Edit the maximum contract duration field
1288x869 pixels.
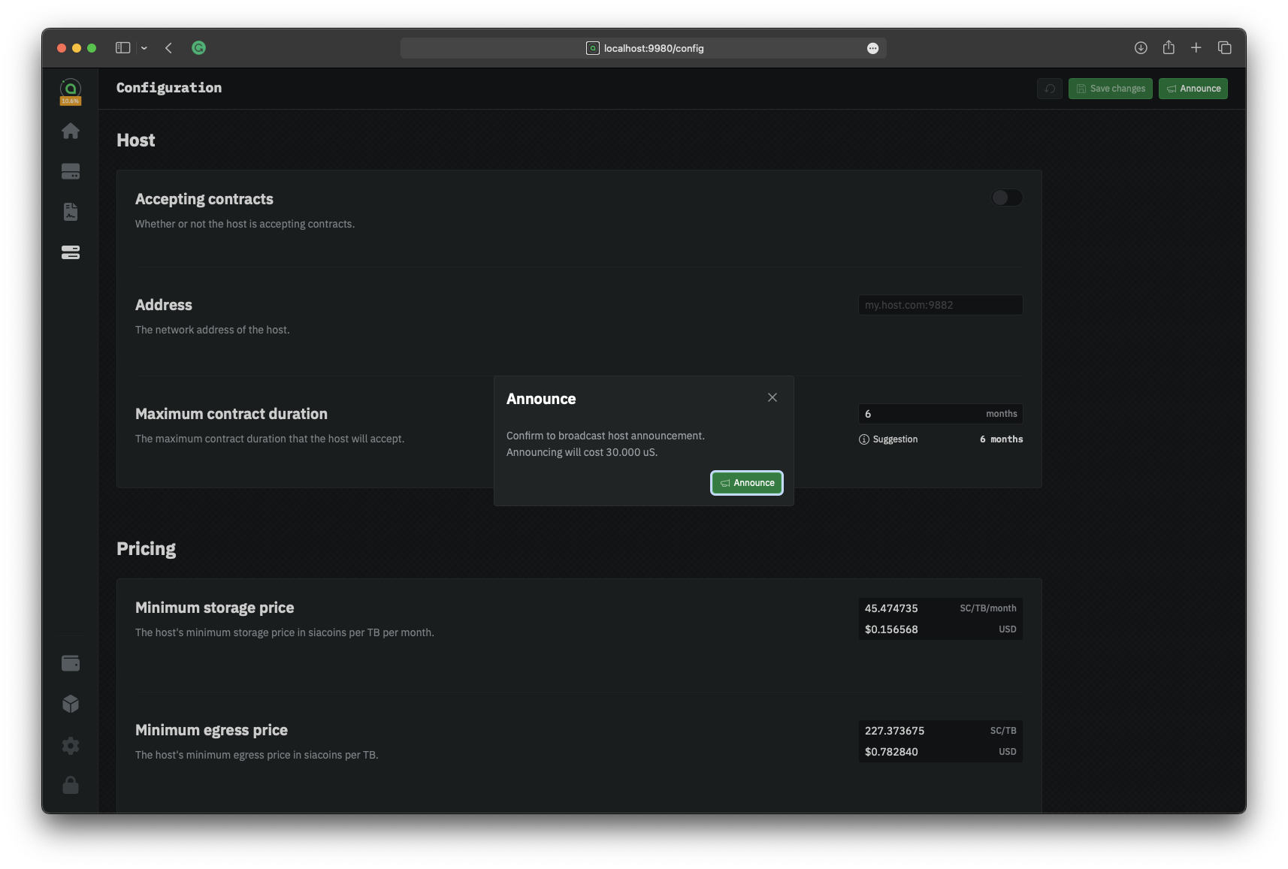[x=921, y=414]
